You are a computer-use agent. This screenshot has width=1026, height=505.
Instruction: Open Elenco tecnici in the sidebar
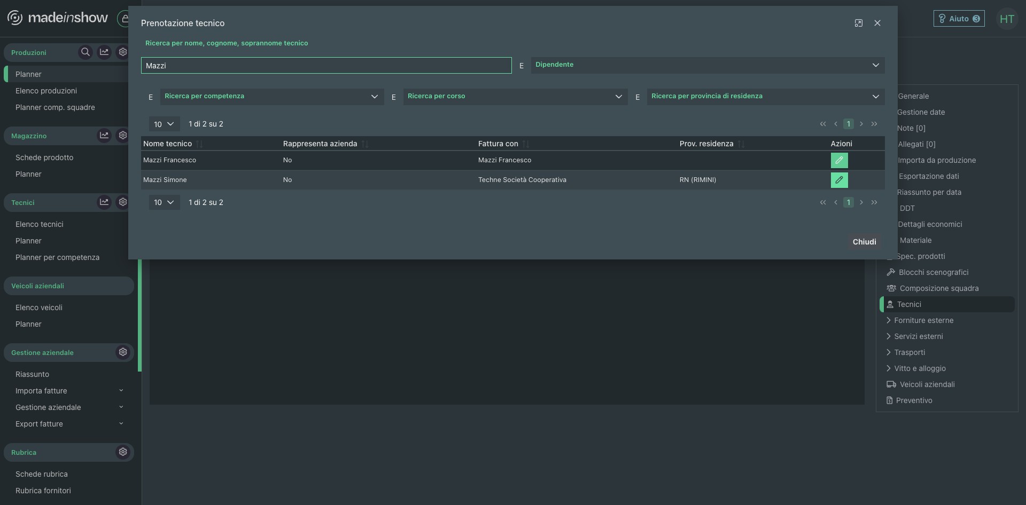pos(40,224)
